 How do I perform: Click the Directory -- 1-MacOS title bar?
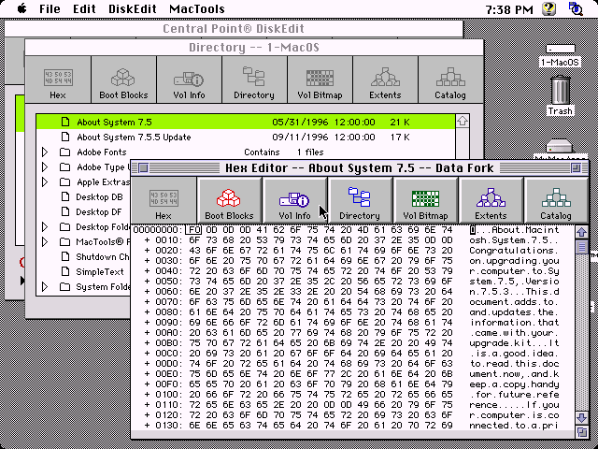254,48
